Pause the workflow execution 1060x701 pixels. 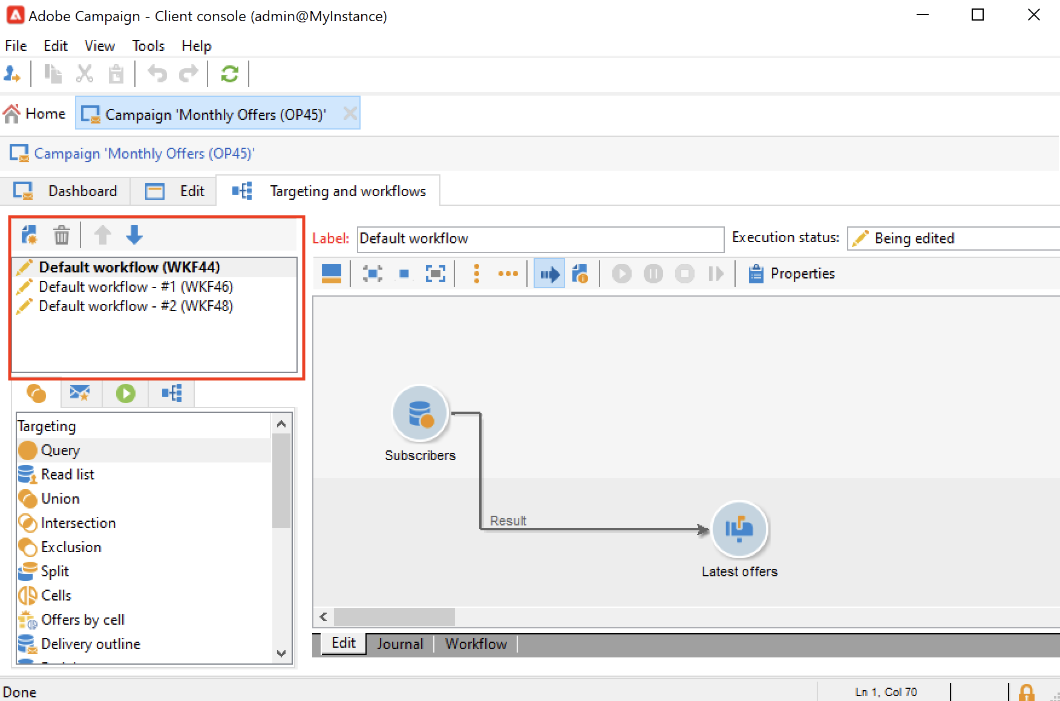tap(653, 274)
